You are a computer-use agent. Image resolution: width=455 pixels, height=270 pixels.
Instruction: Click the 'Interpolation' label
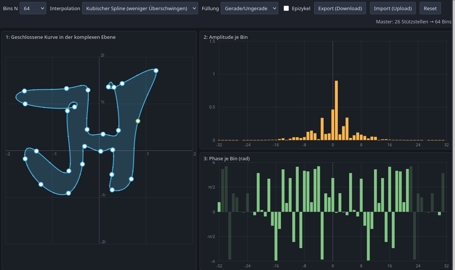tap(65, 8)
